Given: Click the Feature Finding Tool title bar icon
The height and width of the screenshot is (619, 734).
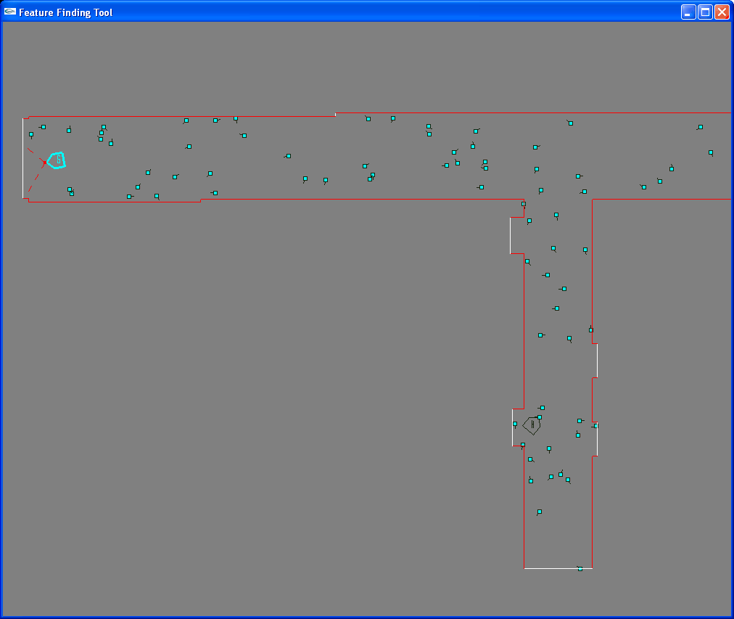Looking at the screenshot, I should click(x=10, y=12).
